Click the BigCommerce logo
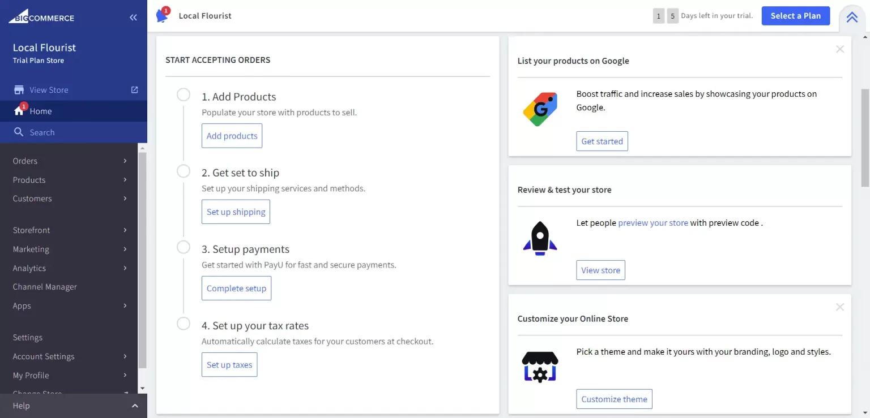The image size is (870, 418). coord(41,16)
